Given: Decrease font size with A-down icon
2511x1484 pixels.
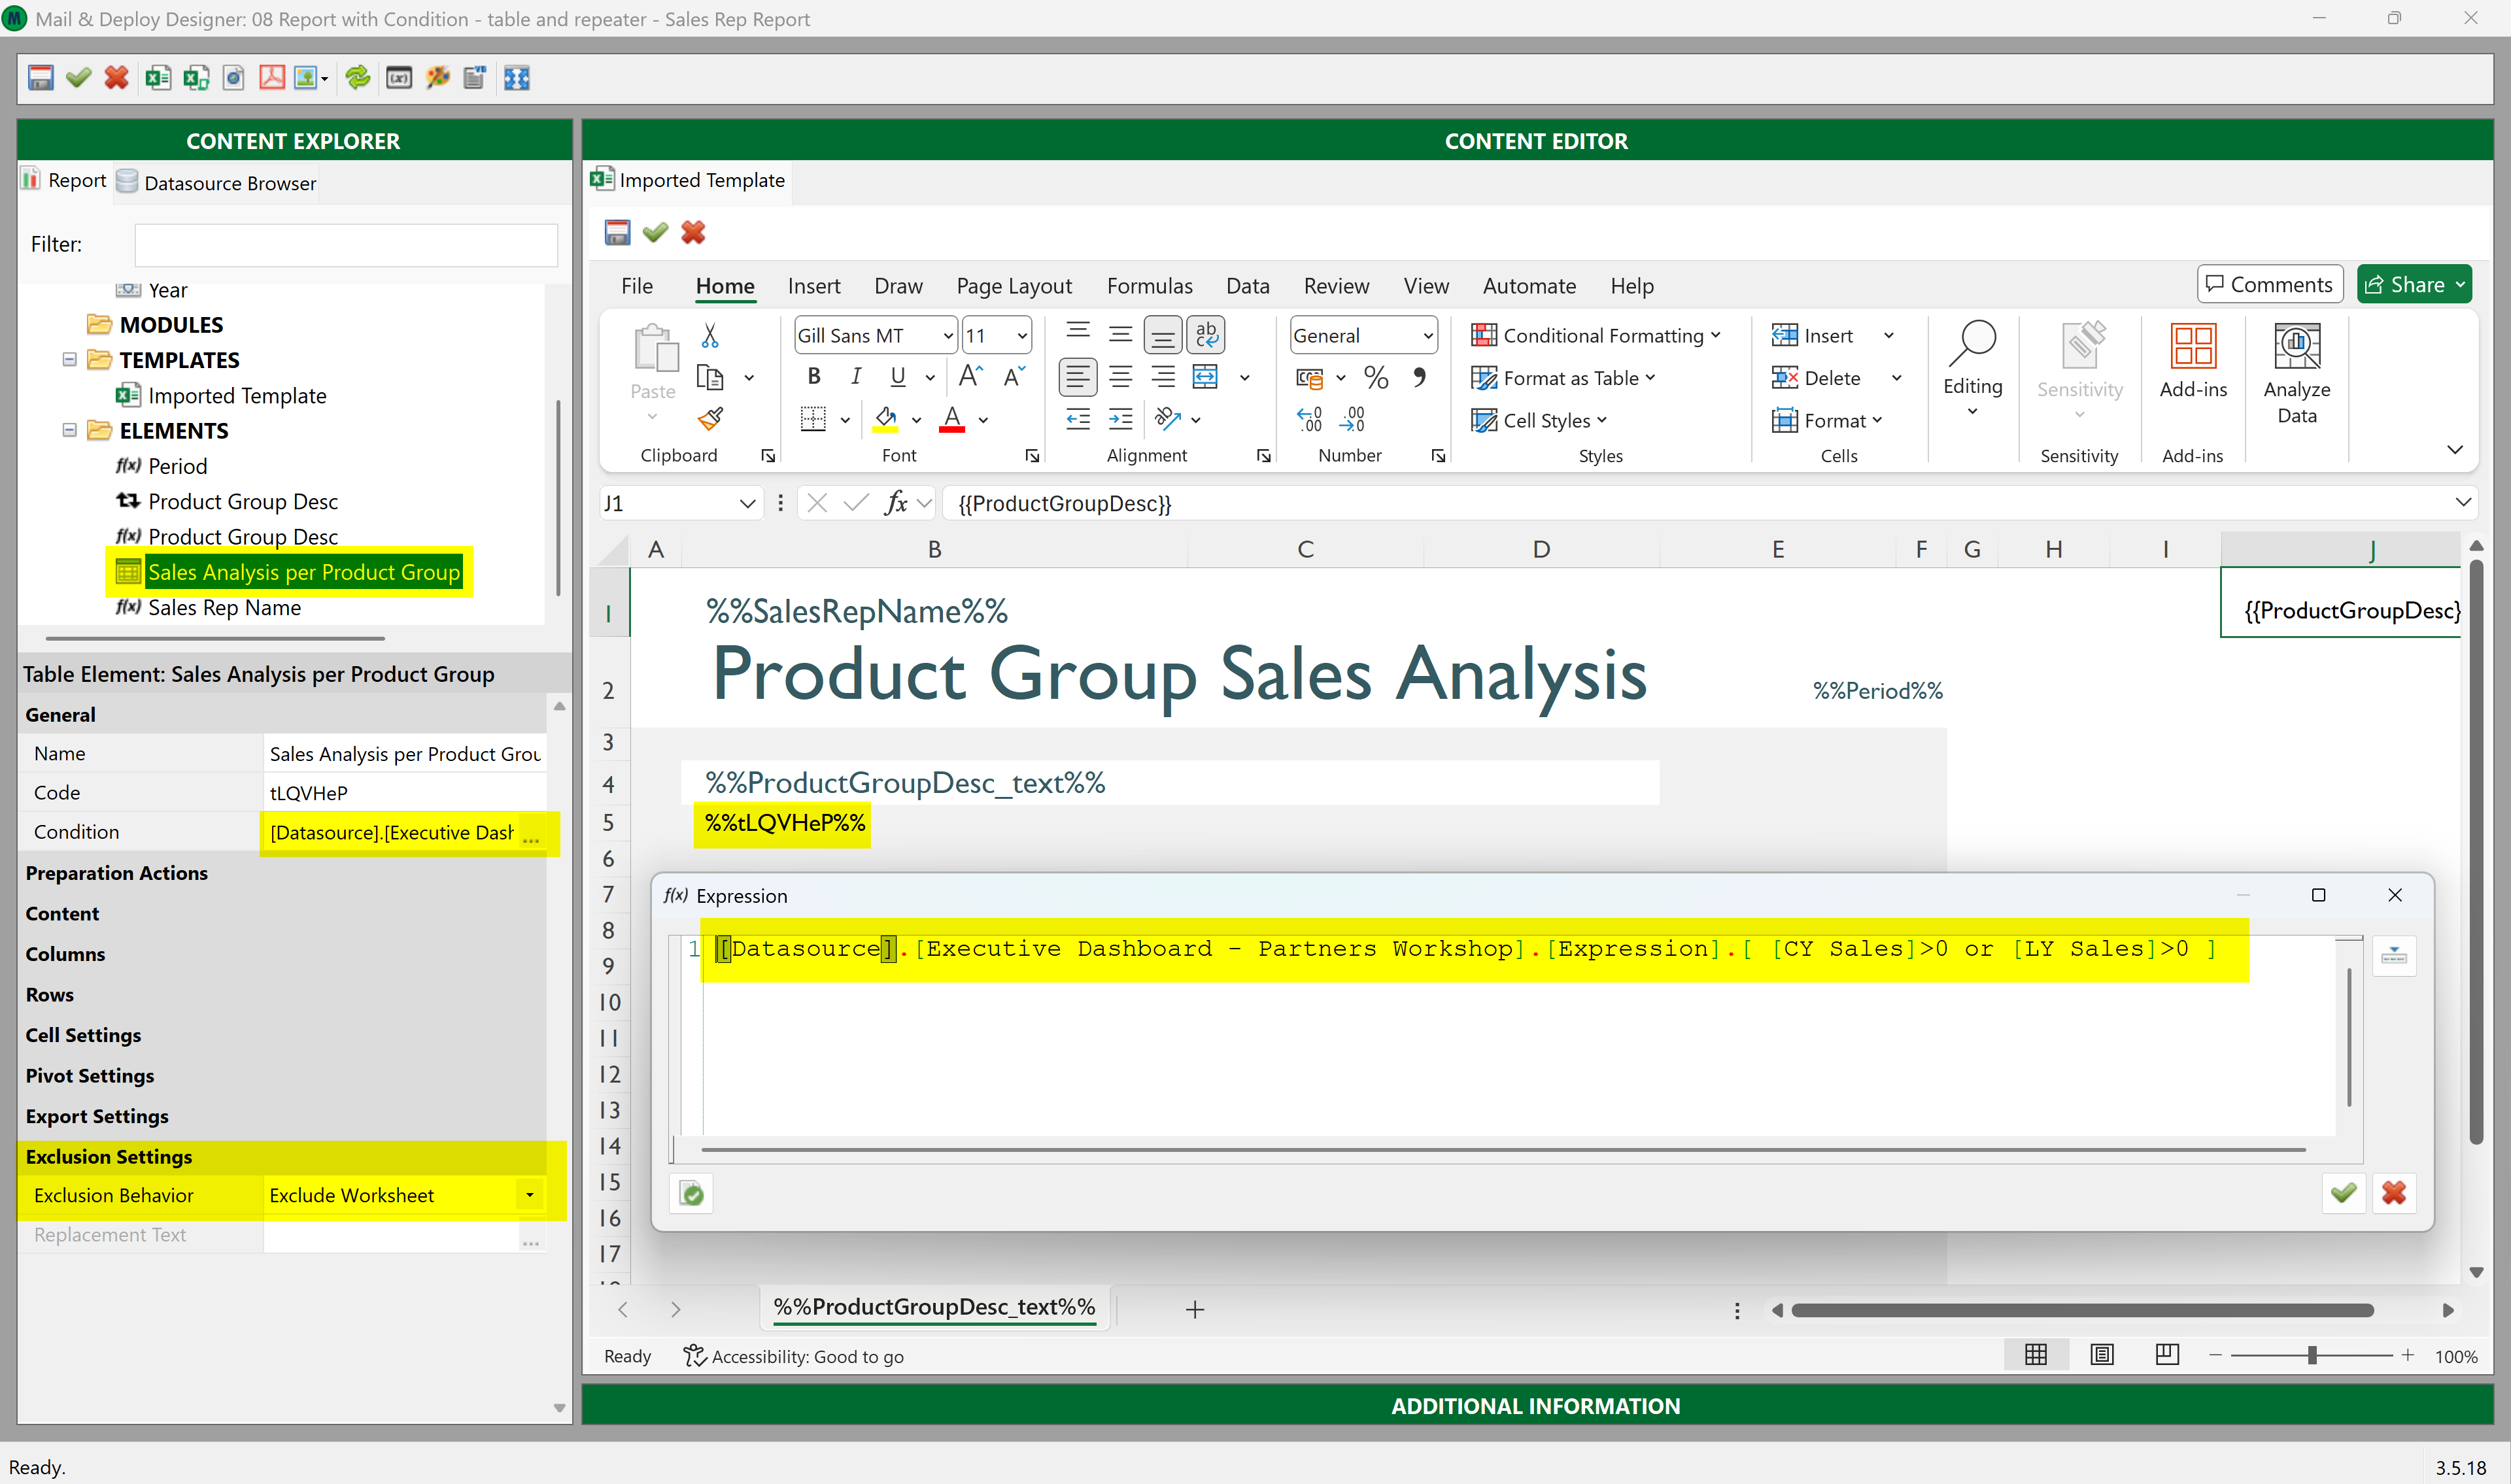Looking at the screenshot, I should [1014, 376].
